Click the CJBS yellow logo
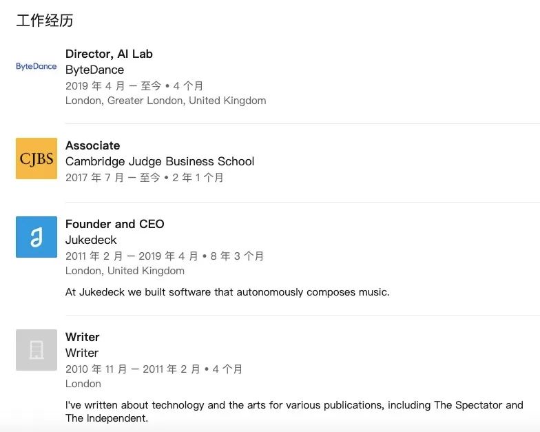The image size is (540, 432). [37, 158]
